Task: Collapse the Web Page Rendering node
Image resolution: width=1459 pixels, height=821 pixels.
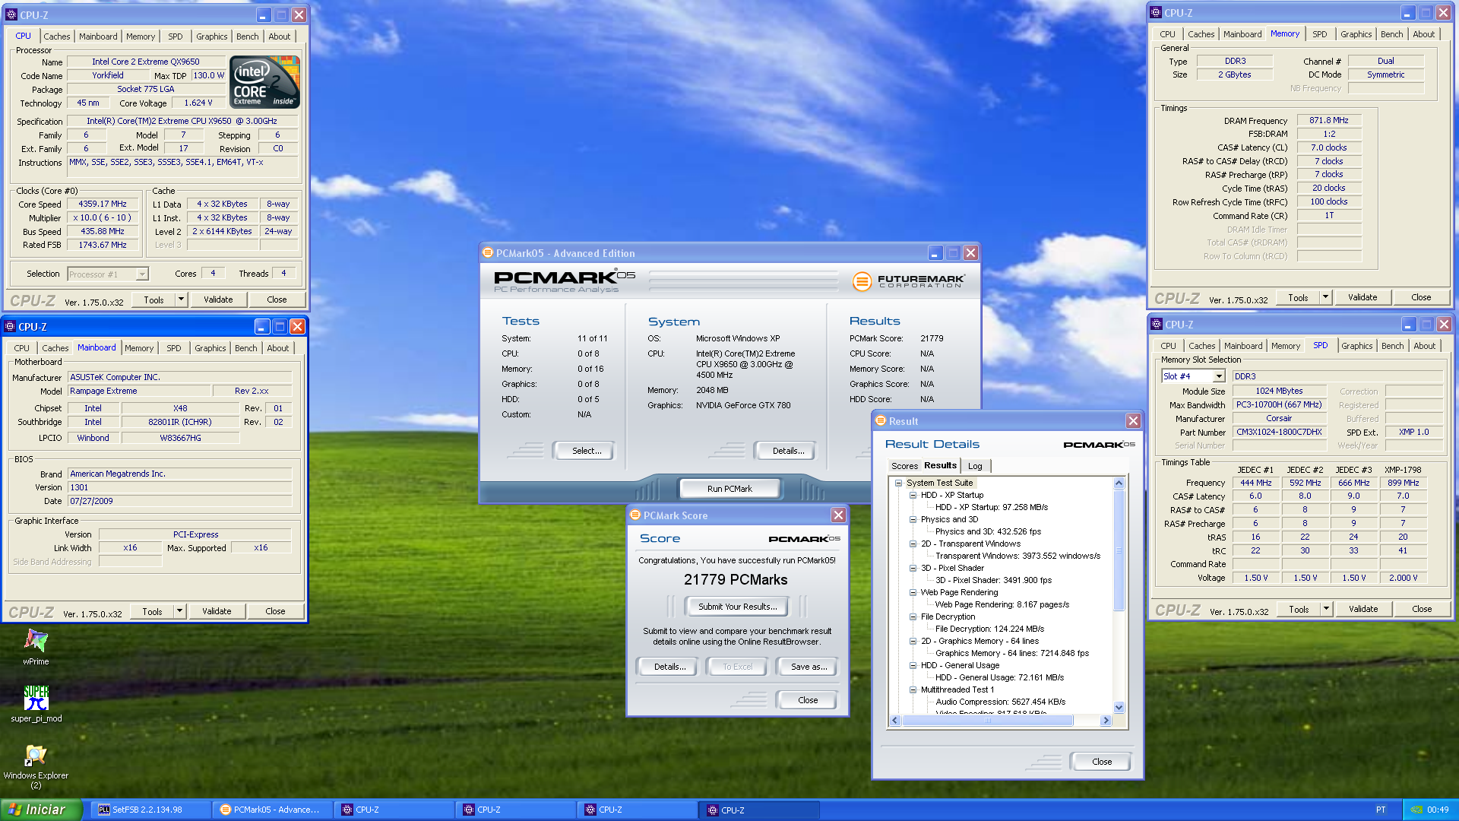Action: tap(913, 592)
